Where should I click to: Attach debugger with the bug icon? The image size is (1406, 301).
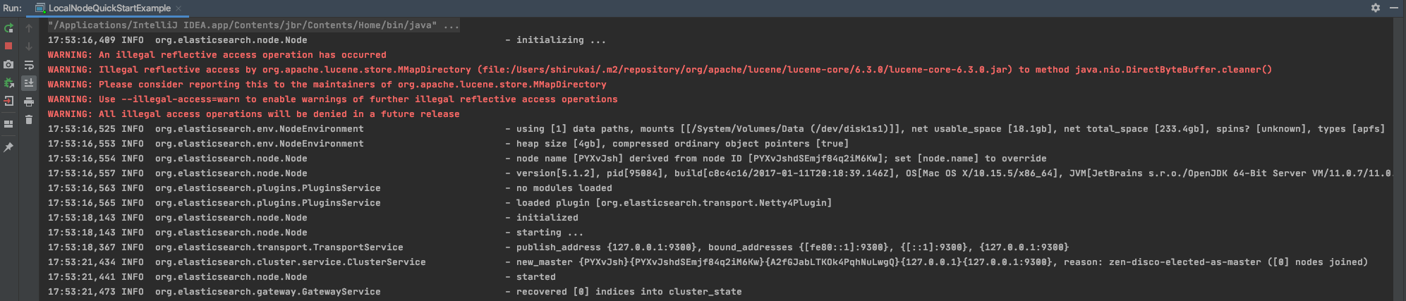tap(8, 83)
